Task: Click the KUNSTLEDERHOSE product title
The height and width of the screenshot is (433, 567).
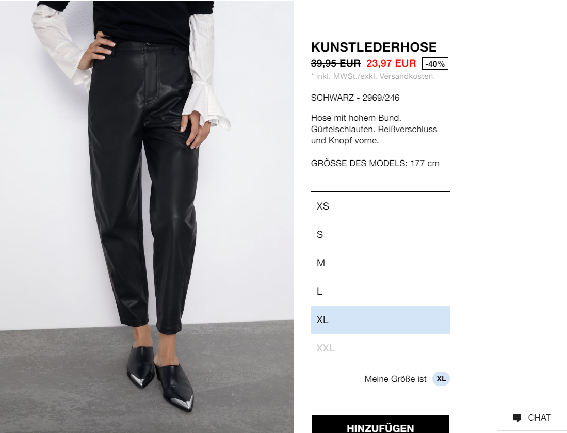Action: [374, 47]
